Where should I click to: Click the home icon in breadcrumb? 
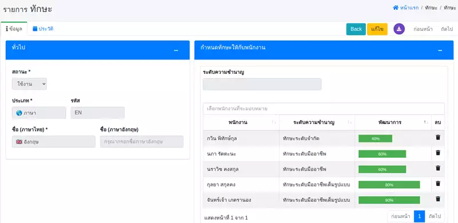[396, 7]
